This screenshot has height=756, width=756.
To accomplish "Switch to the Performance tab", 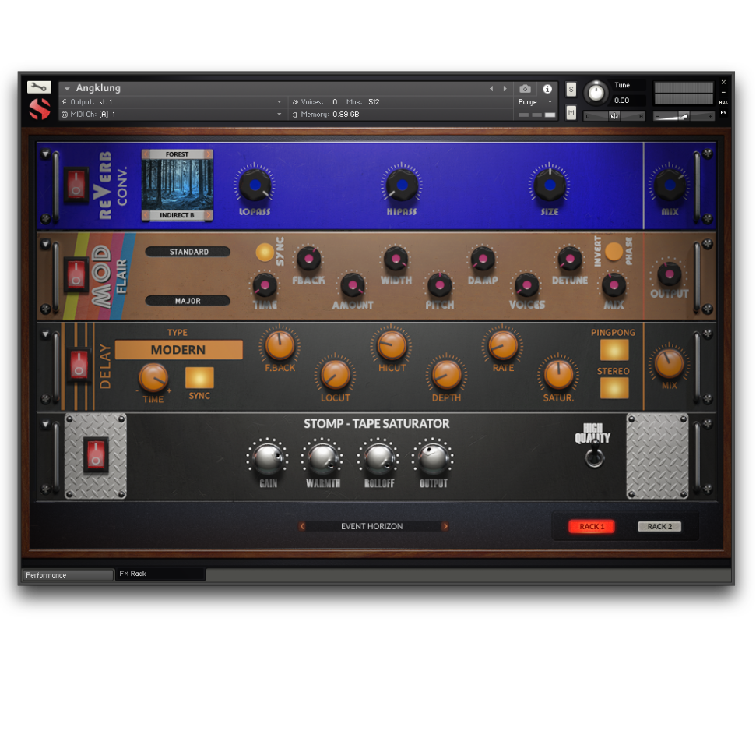I will coord(67,575).
